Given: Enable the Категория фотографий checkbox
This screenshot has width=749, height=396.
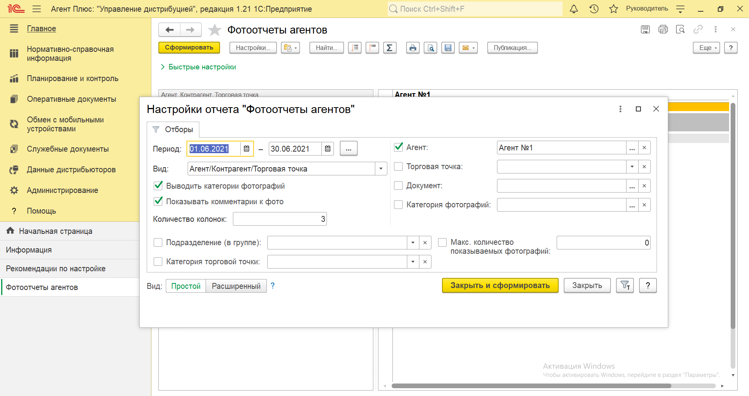Looking at the screenshot, I should coord(398,205).
